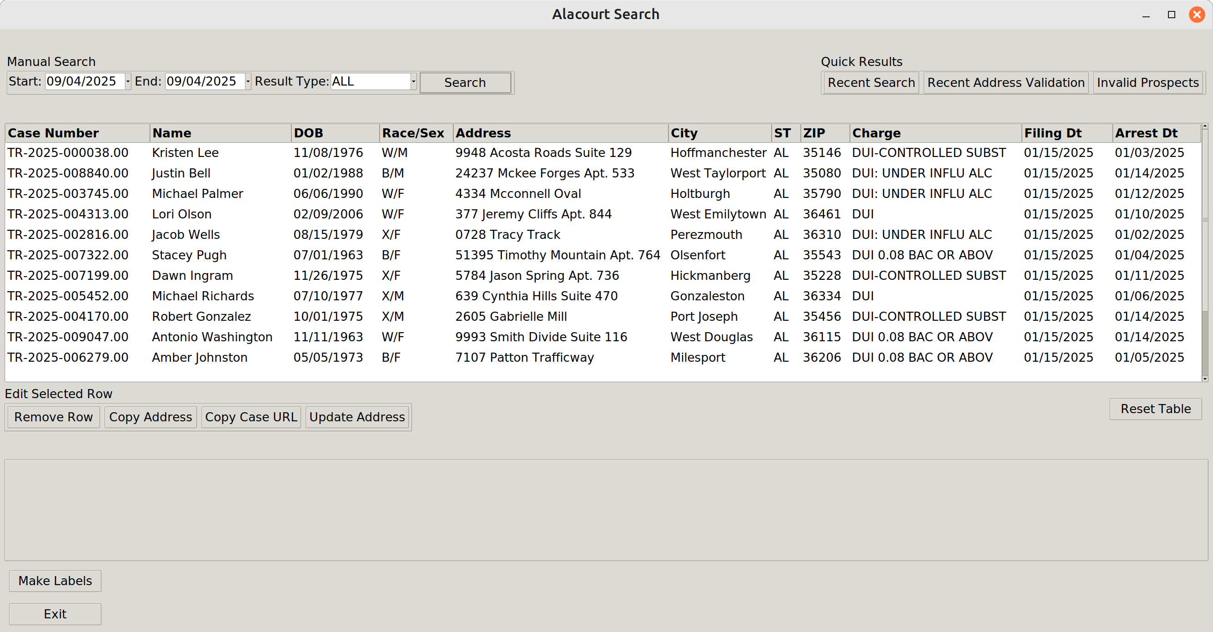
Task: Open the End date dropdown arrow
Action: click(x=248, y=81)
